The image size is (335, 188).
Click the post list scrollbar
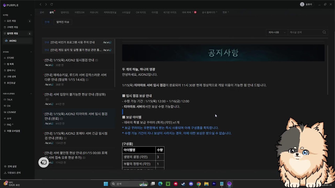(115, 63)
